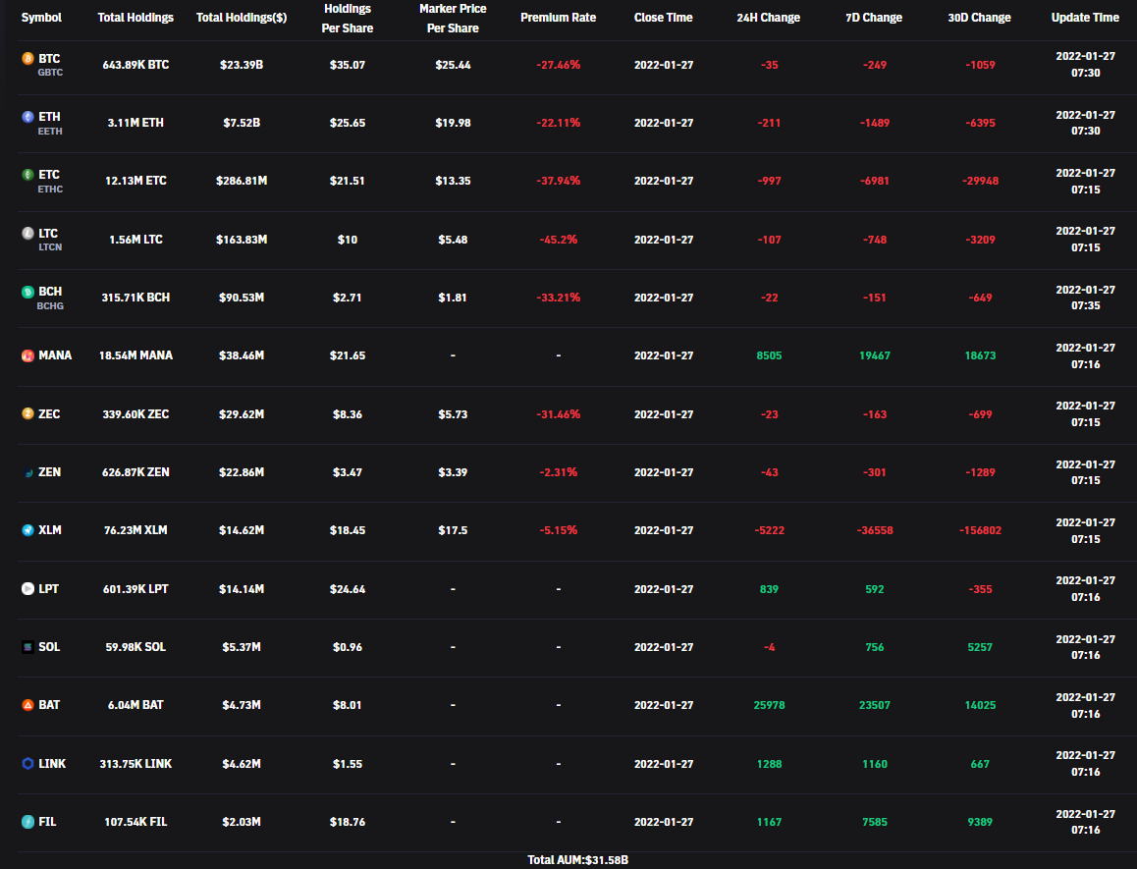Click the Solana icon in the SOL row
Viewport: 1137px width, 869px height.
(27, 647)
